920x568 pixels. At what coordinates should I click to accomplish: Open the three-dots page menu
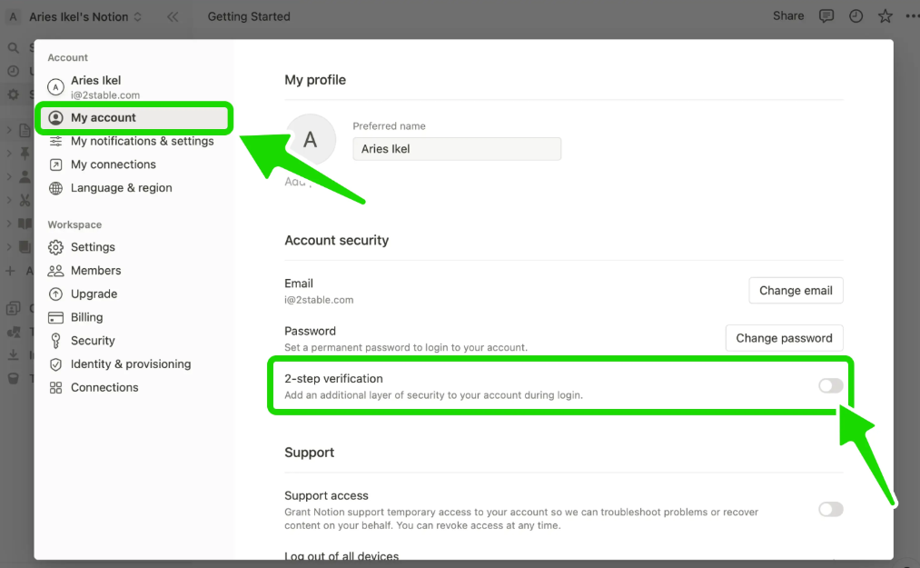(x=913, y=16)
